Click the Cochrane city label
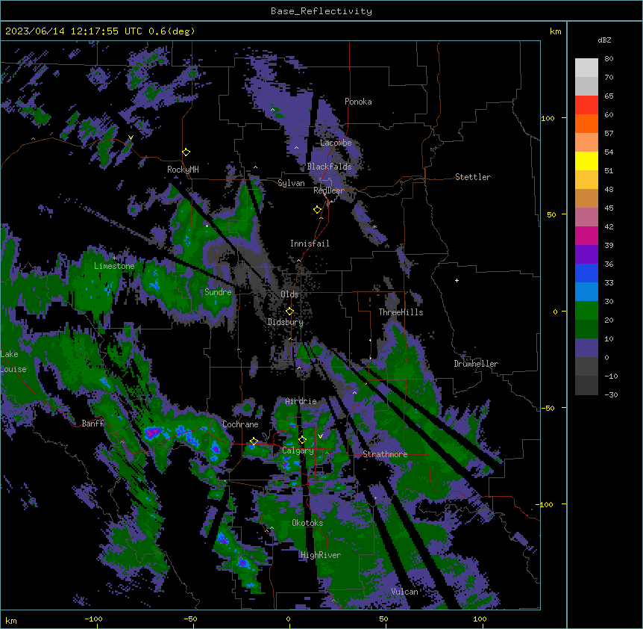Image resolution: width=643 pixels, height=629 pixels. [240, 424]
